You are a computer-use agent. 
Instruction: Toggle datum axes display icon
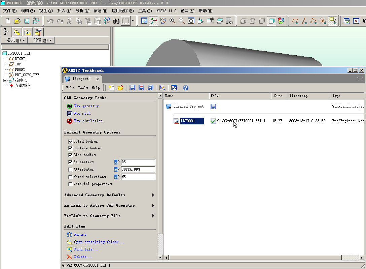[304, 21]
